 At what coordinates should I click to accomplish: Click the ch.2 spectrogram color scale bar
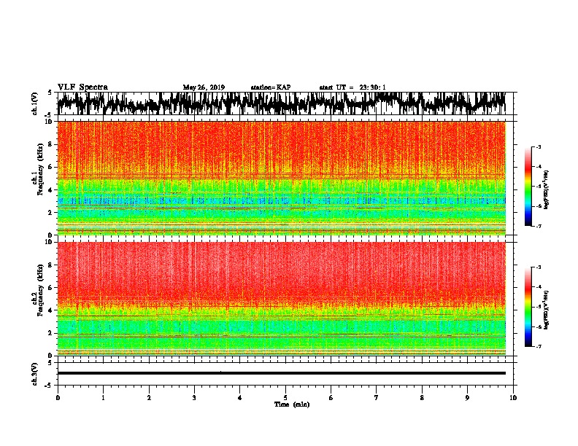coord(528,307)
